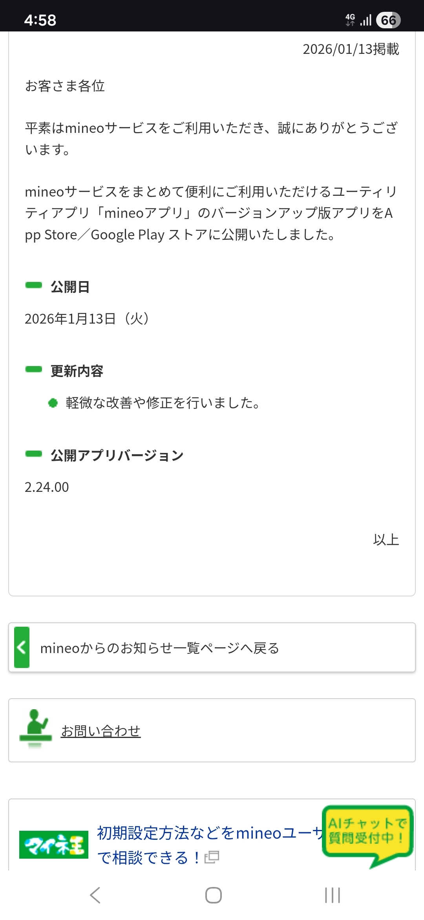Open the お問い合わせ link
Screen dimensions: 424x920
[x=101, y=731]
